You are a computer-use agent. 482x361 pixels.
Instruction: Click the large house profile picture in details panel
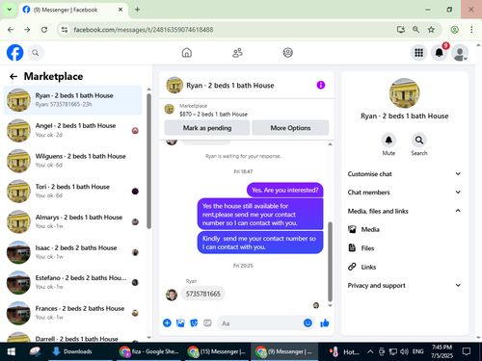[404, 93]
